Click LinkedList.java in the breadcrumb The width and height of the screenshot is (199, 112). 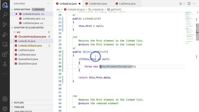(76, 9)
